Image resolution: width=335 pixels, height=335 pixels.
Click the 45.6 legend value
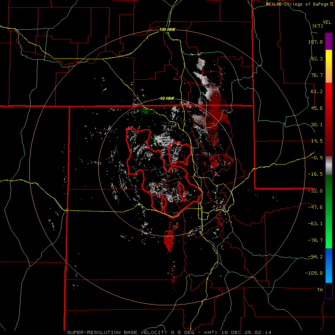(317, 108)
